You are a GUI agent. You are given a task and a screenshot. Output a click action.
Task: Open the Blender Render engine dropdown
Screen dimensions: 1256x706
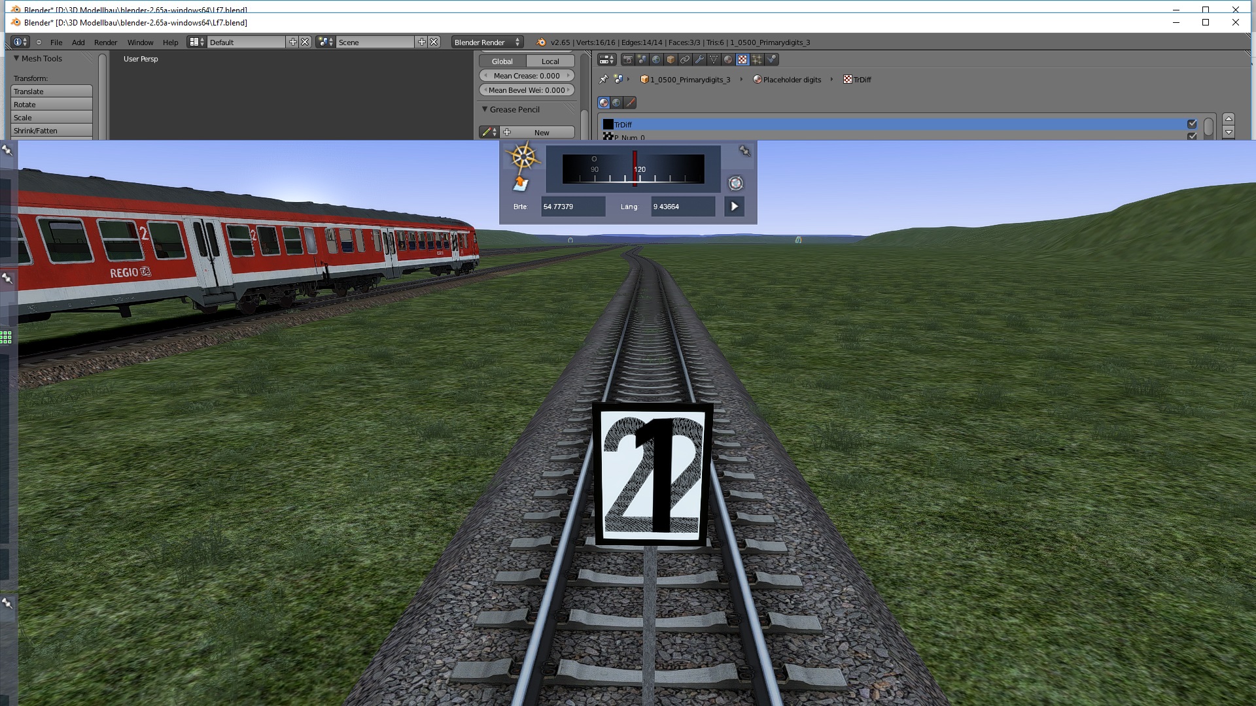point(487,42)
